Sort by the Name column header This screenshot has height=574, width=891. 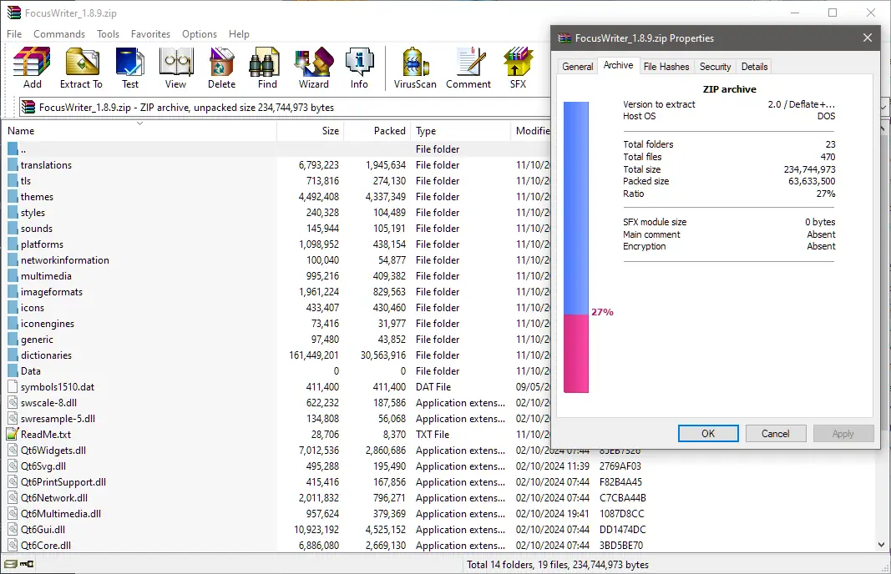(139, 131)
